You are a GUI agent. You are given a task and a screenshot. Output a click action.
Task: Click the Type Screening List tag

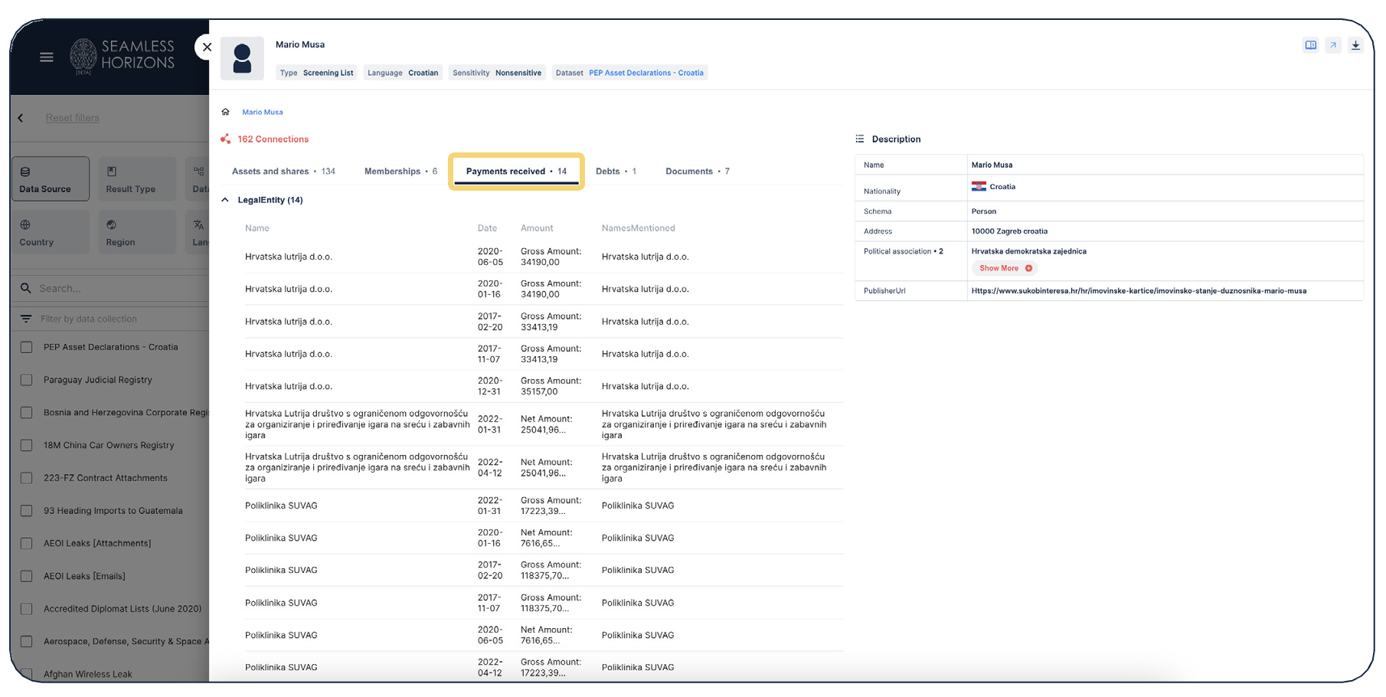click(x=316, y=73)
